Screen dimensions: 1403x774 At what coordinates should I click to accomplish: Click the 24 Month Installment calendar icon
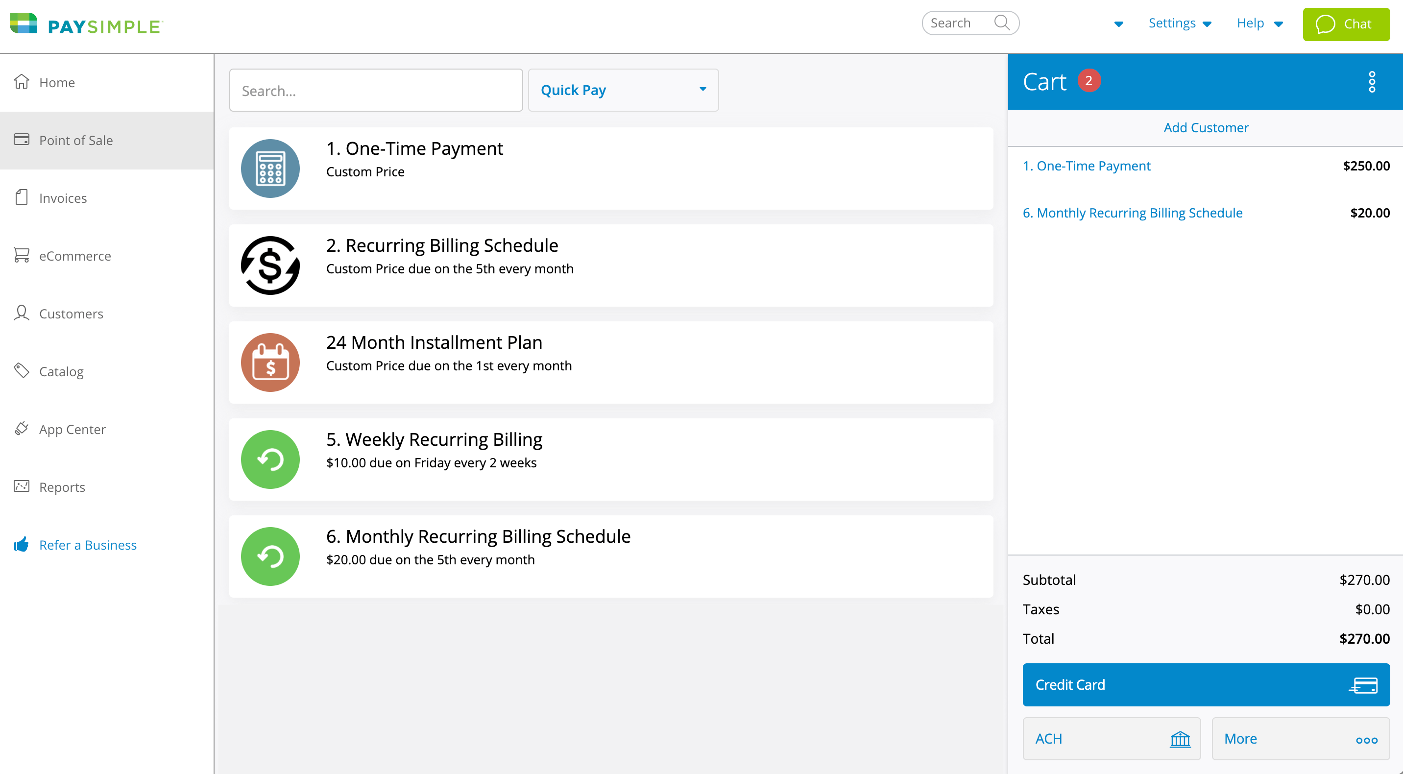[270, 362]
